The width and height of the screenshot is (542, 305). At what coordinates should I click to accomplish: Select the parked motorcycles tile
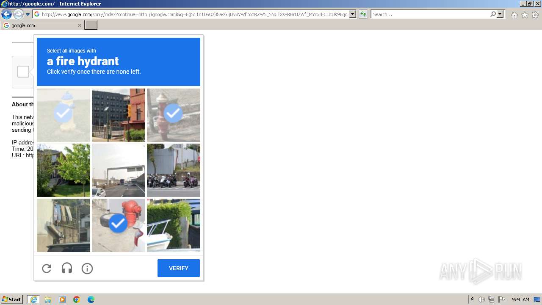(x=174, y=170)
